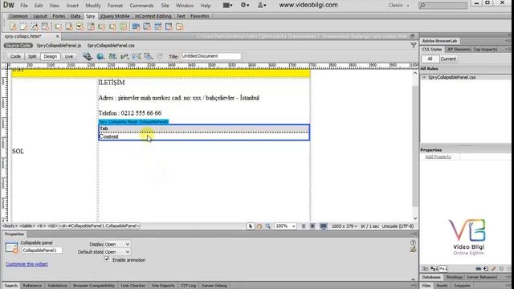Insert Spry Menu Bar icon
The image size is (514, 289).
[x=136, y=26]
